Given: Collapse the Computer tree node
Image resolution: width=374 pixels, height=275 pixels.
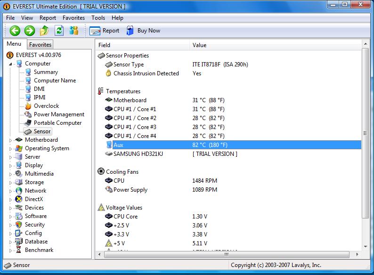Looking at the screenshot, I should click(x=10, y=64).
